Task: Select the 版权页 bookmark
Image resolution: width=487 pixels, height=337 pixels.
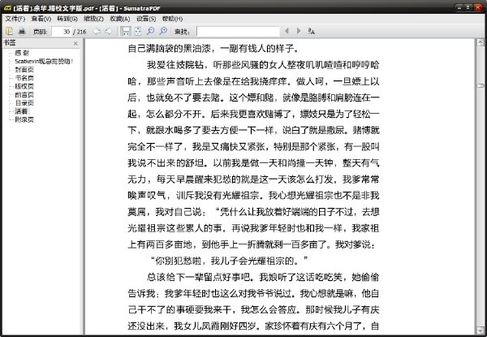Action: (24, 86)
